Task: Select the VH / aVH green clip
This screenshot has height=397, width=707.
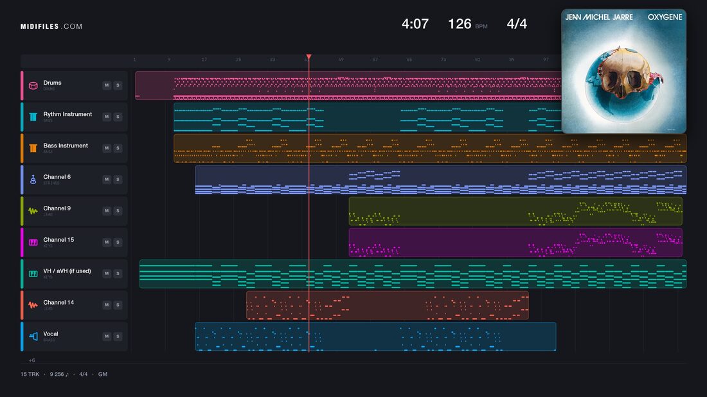Action: click(413, 274)
